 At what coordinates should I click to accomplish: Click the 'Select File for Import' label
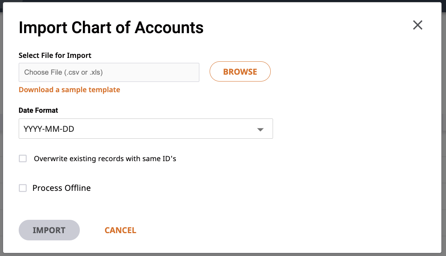point(55,55)
